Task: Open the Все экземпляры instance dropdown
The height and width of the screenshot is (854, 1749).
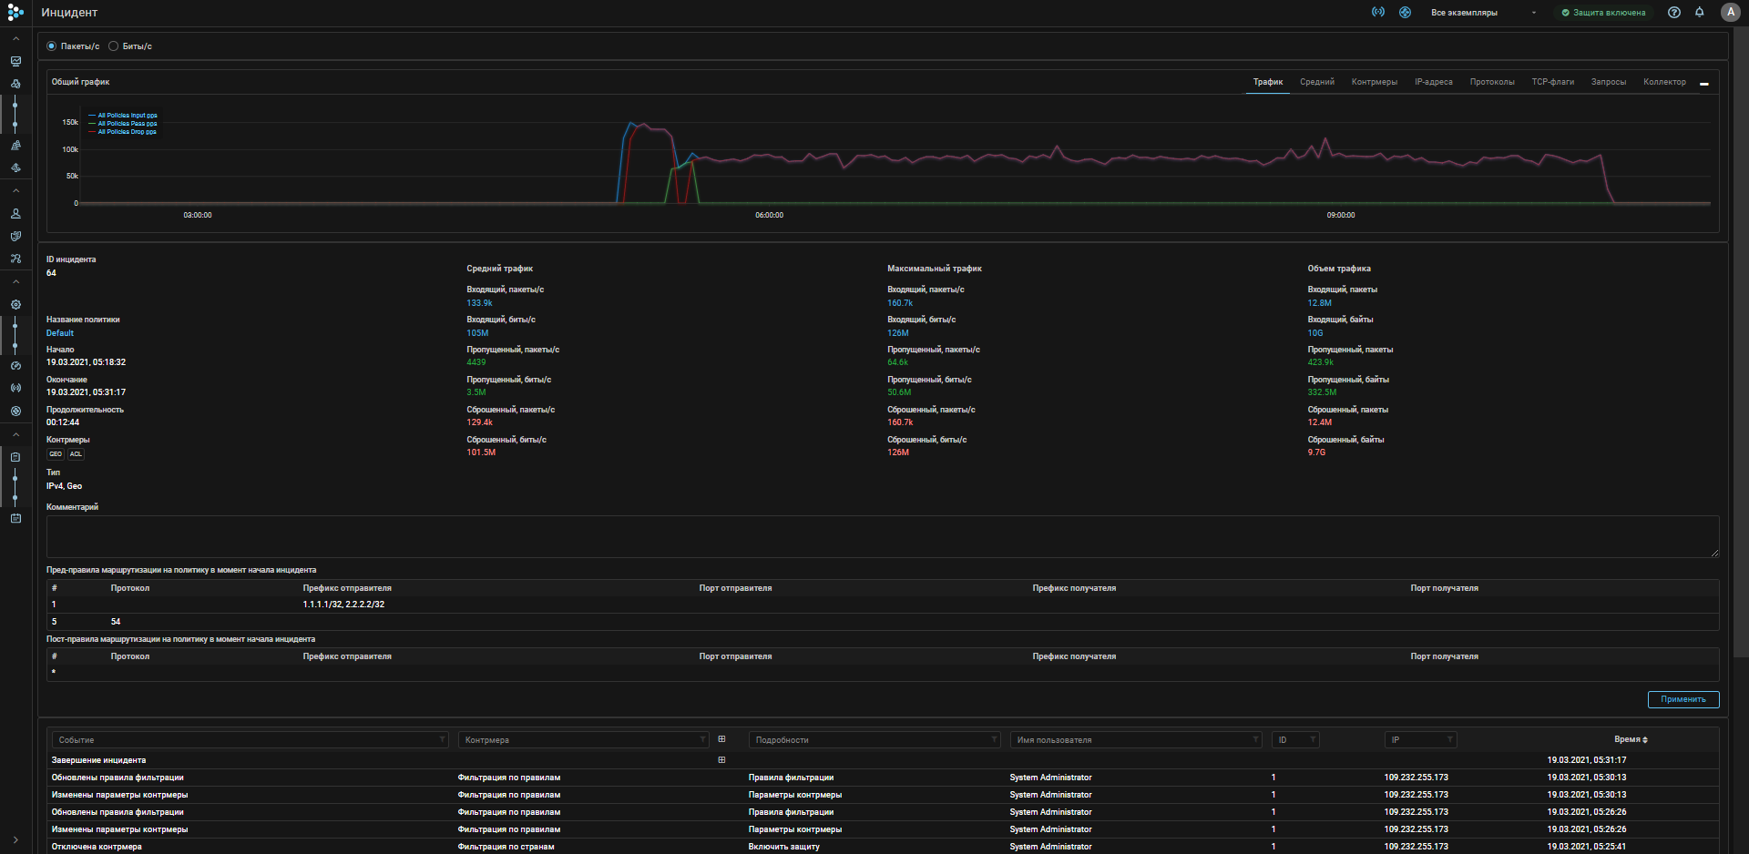Action: pos(1482,13)
